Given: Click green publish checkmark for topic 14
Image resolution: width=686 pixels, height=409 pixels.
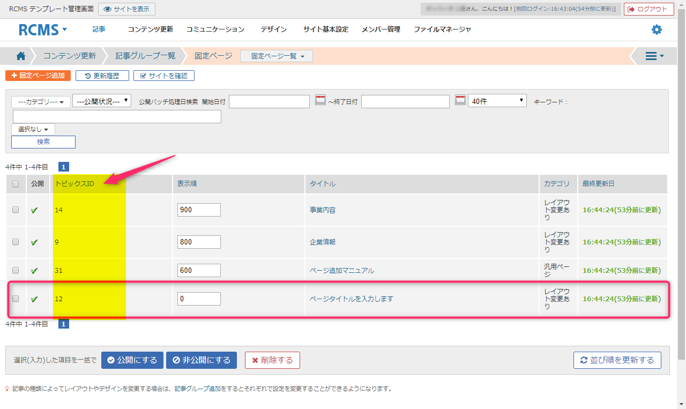Looking at the screenshot, I should (x=34, y=210).
